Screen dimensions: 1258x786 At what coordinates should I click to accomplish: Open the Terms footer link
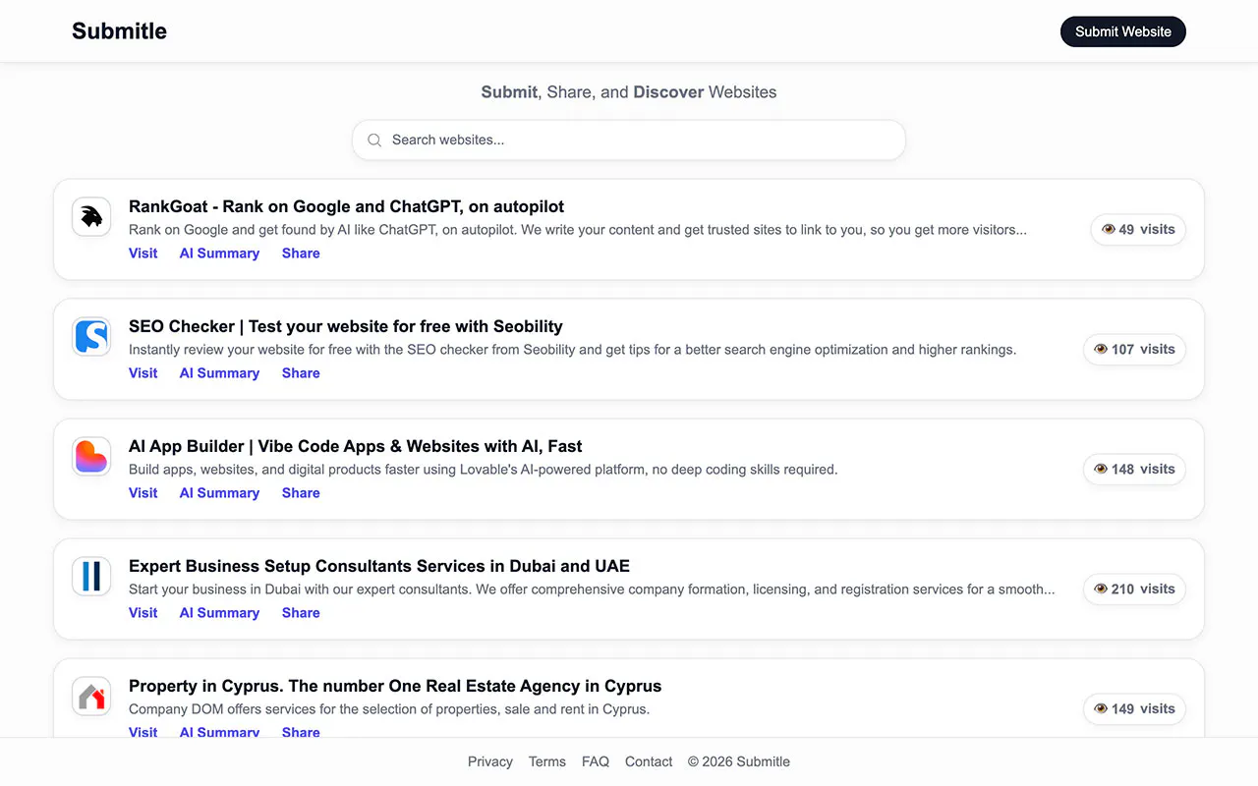[547, 761]
